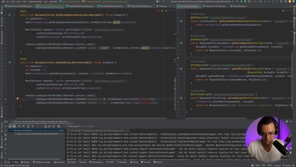
Task: Open the Dependencies tool window
Action: tap(96, 162)
